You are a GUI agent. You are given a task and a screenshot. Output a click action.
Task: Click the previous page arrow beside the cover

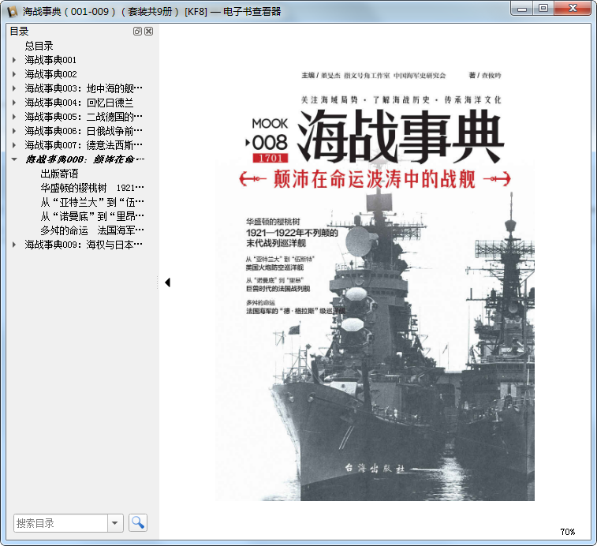167,282
